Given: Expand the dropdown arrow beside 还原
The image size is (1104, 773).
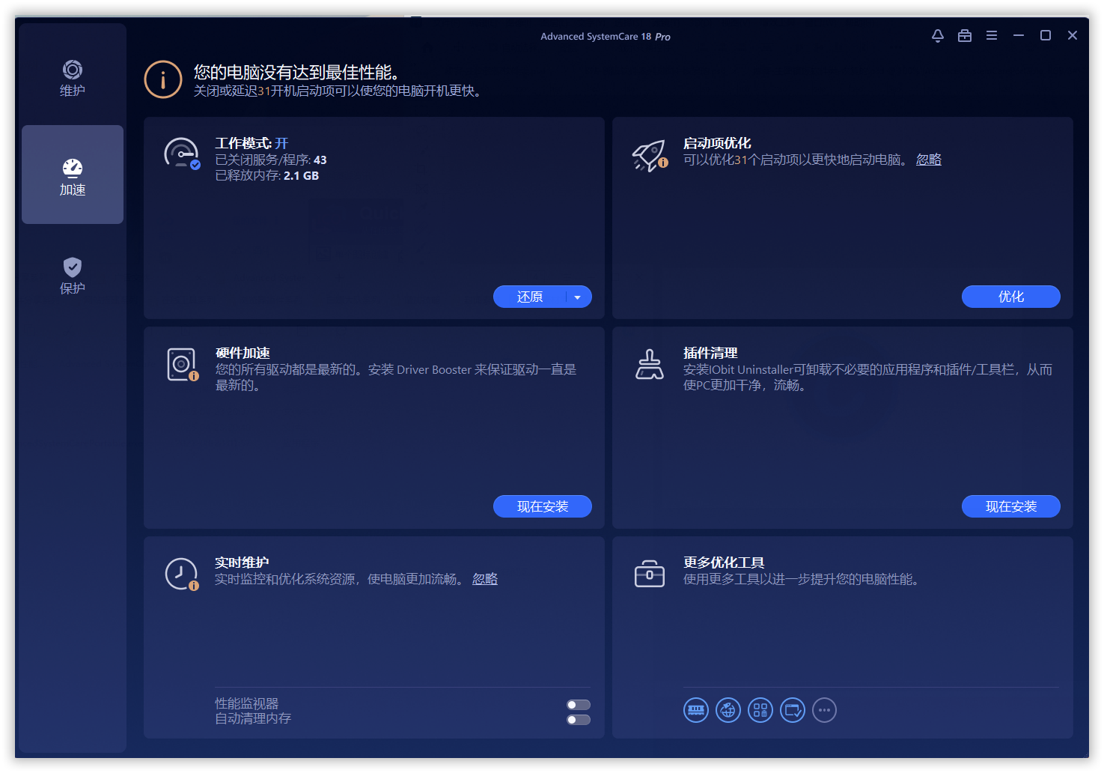Looking at the screenshot, I should [x=578, y=297].
